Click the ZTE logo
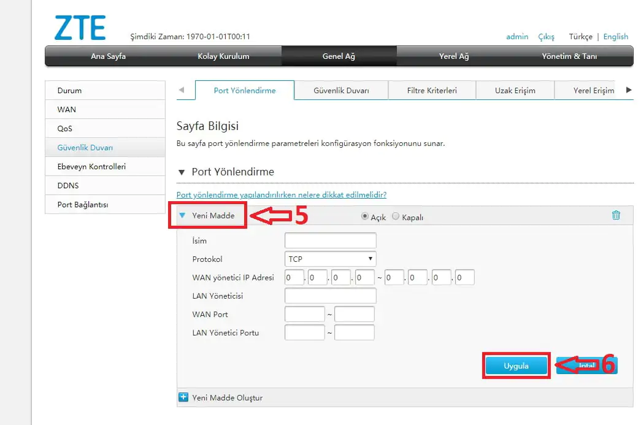The height and width of the screenshot is (425, 641). [80, 28]
